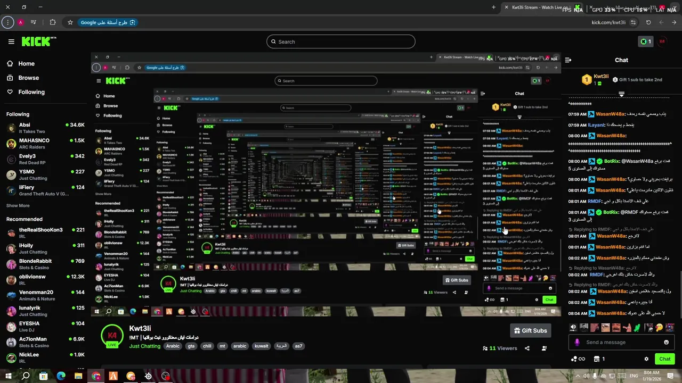The height and width of the screenshot is (383, 682).
Task: Open the Kicks balance badge showing 1
Action: click(x=645, y=41)
